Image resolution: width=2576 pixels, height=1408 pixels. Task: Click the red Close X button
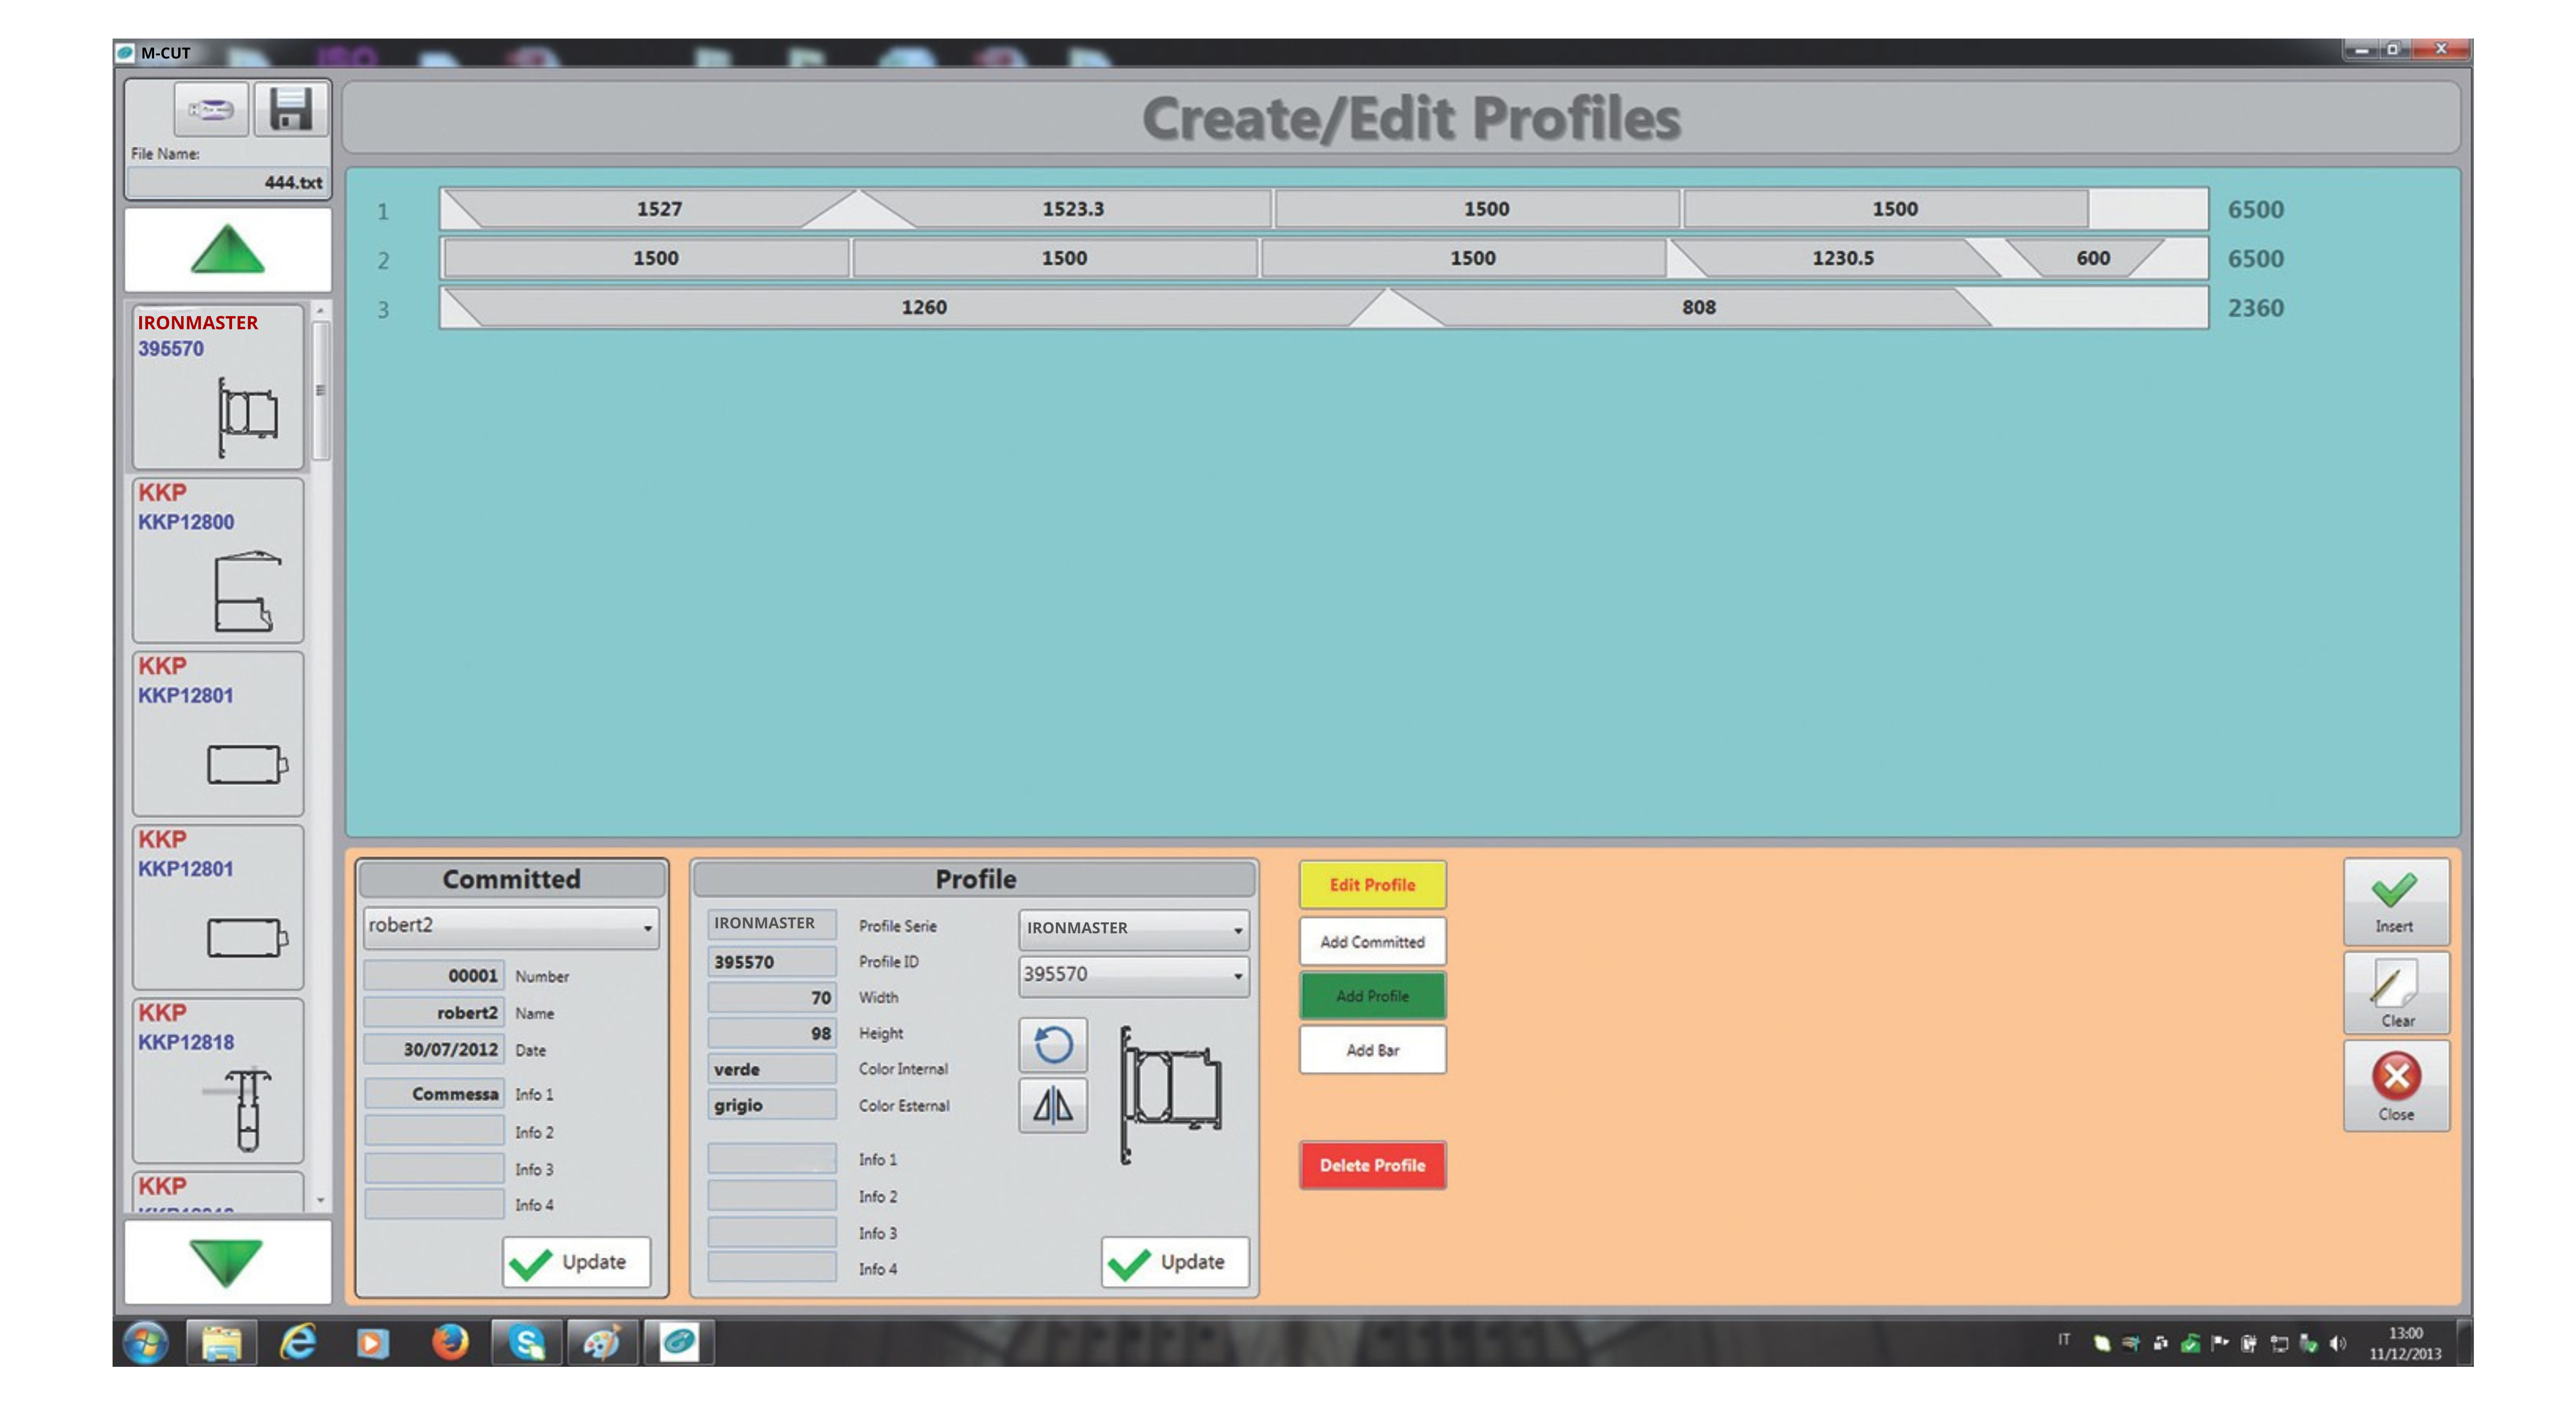coord(2396,1086)
